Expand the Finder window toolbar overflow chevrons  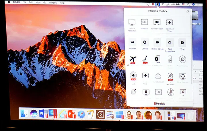[x=201, y=67]
